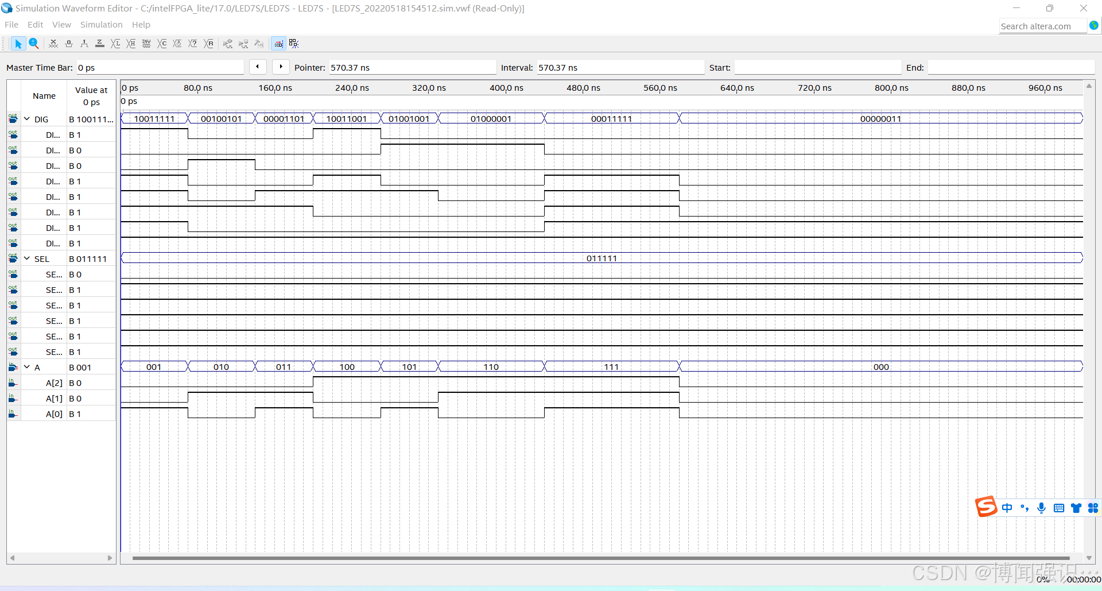Viewport: 1102px width, 591px height.
Task: Click the next transition arrow button
Action: 281,67
